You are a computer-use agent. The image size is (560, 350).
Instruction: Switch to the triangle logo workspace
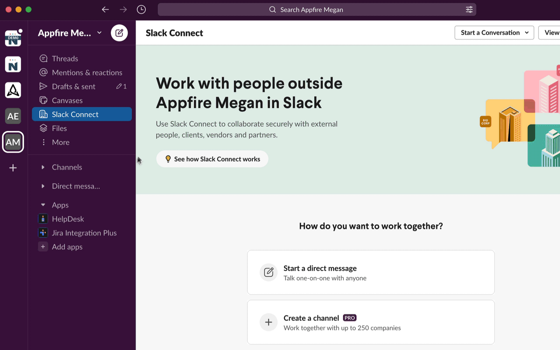(13, 90)
